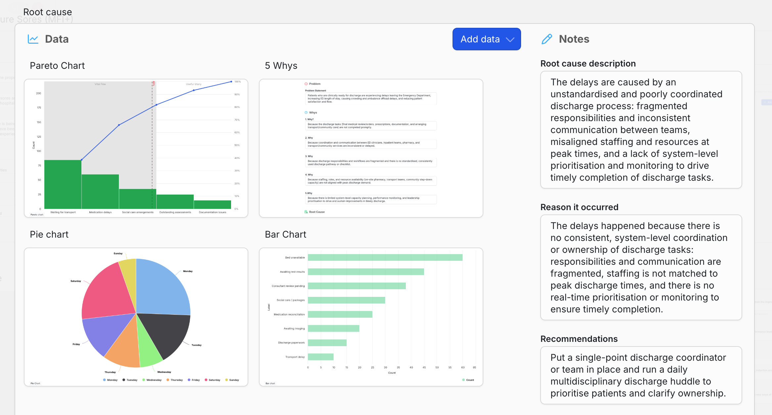This screenshot has width=772, height=415.
Task: Open the Add data dropdown
Action: tap(486, 39)
